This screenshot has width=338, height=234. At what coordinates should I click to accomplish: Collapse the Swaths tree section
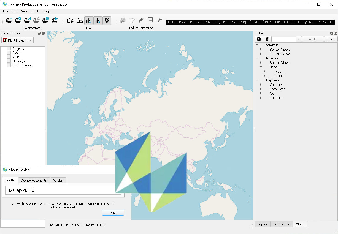click(257, 45)
